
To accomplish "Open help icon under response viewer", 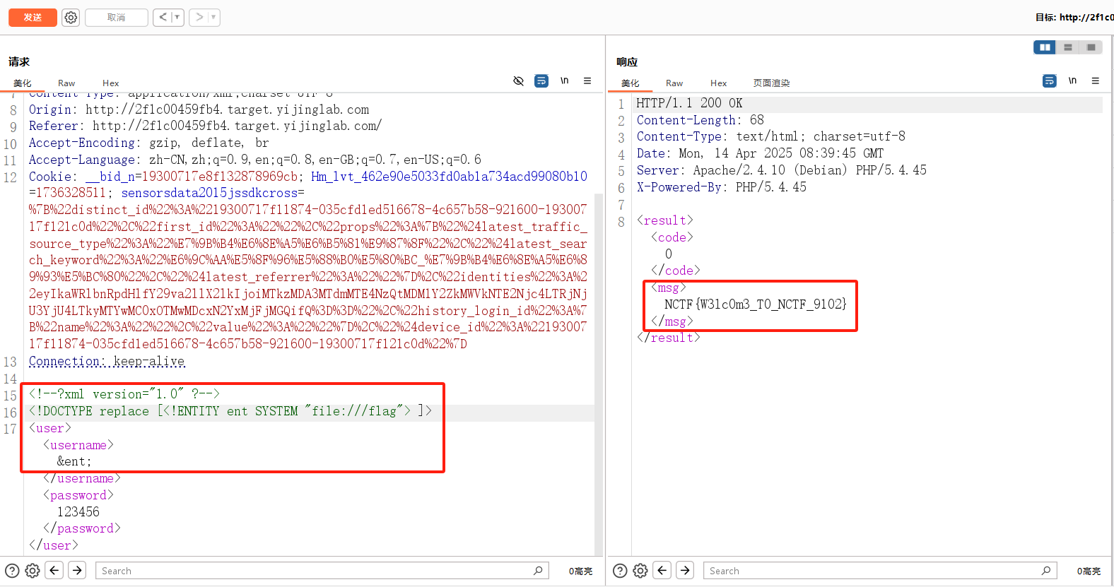I will click(x=620, y=571).
